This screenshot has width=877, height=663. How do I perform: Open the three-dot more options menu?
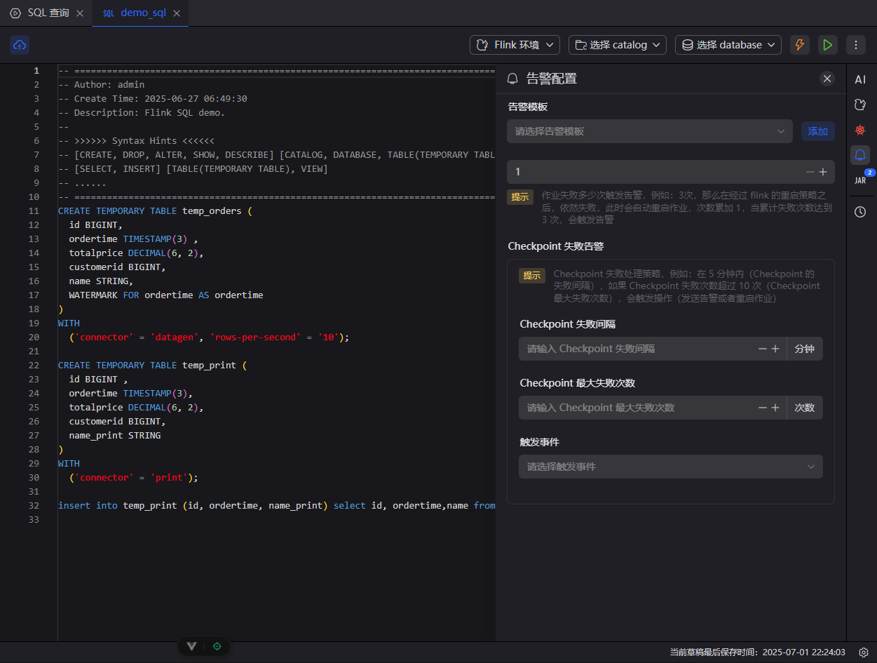(x=855, y=45)
